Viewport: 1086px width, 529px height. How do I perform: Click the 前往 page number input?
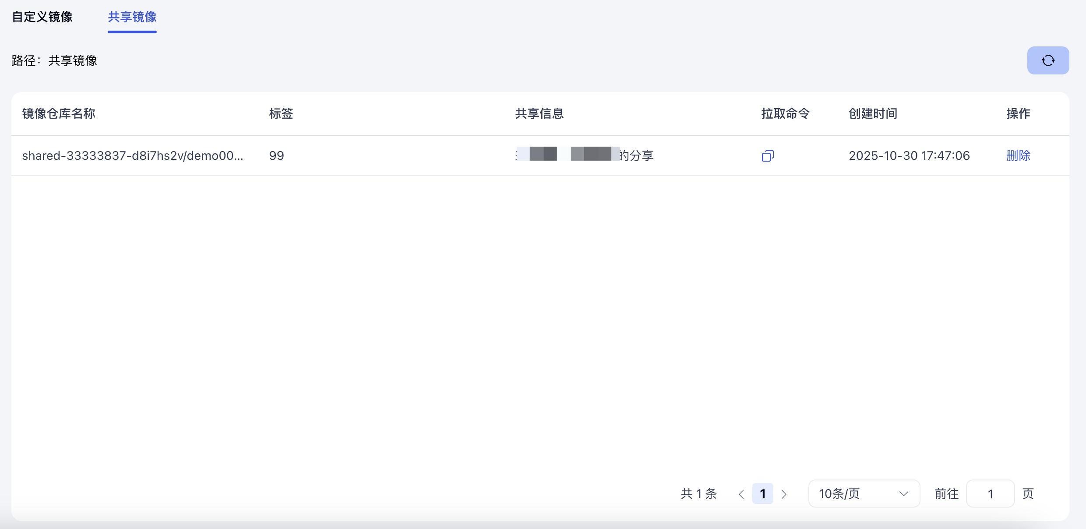tap(990, 494)
